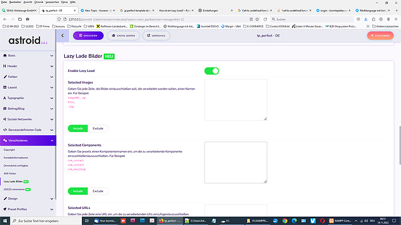Click the Cache leeren button
Screen dimensions: 401x225
123,35
